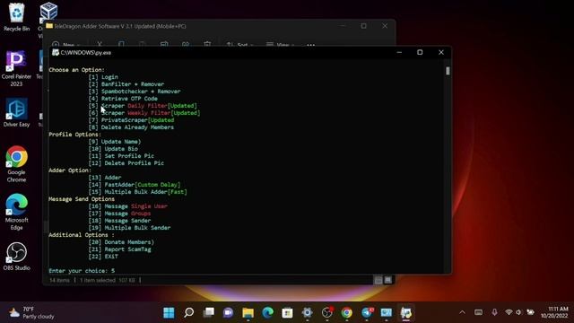Click '[20] Donate Members' line
This screenshot has height=323, width=574.
pyautogui.click(x=121, y=242)
